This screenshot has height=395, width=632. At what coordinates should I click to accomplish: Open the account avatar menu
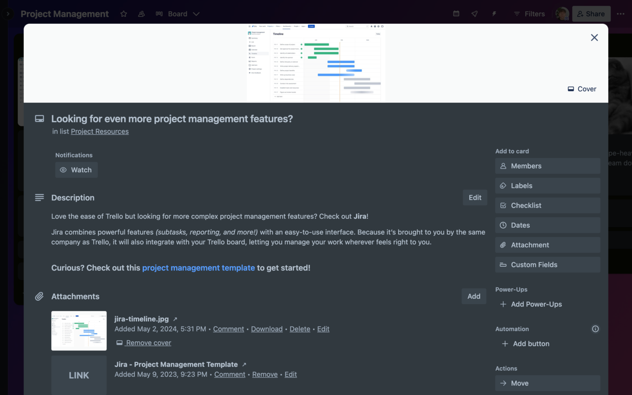561,14
